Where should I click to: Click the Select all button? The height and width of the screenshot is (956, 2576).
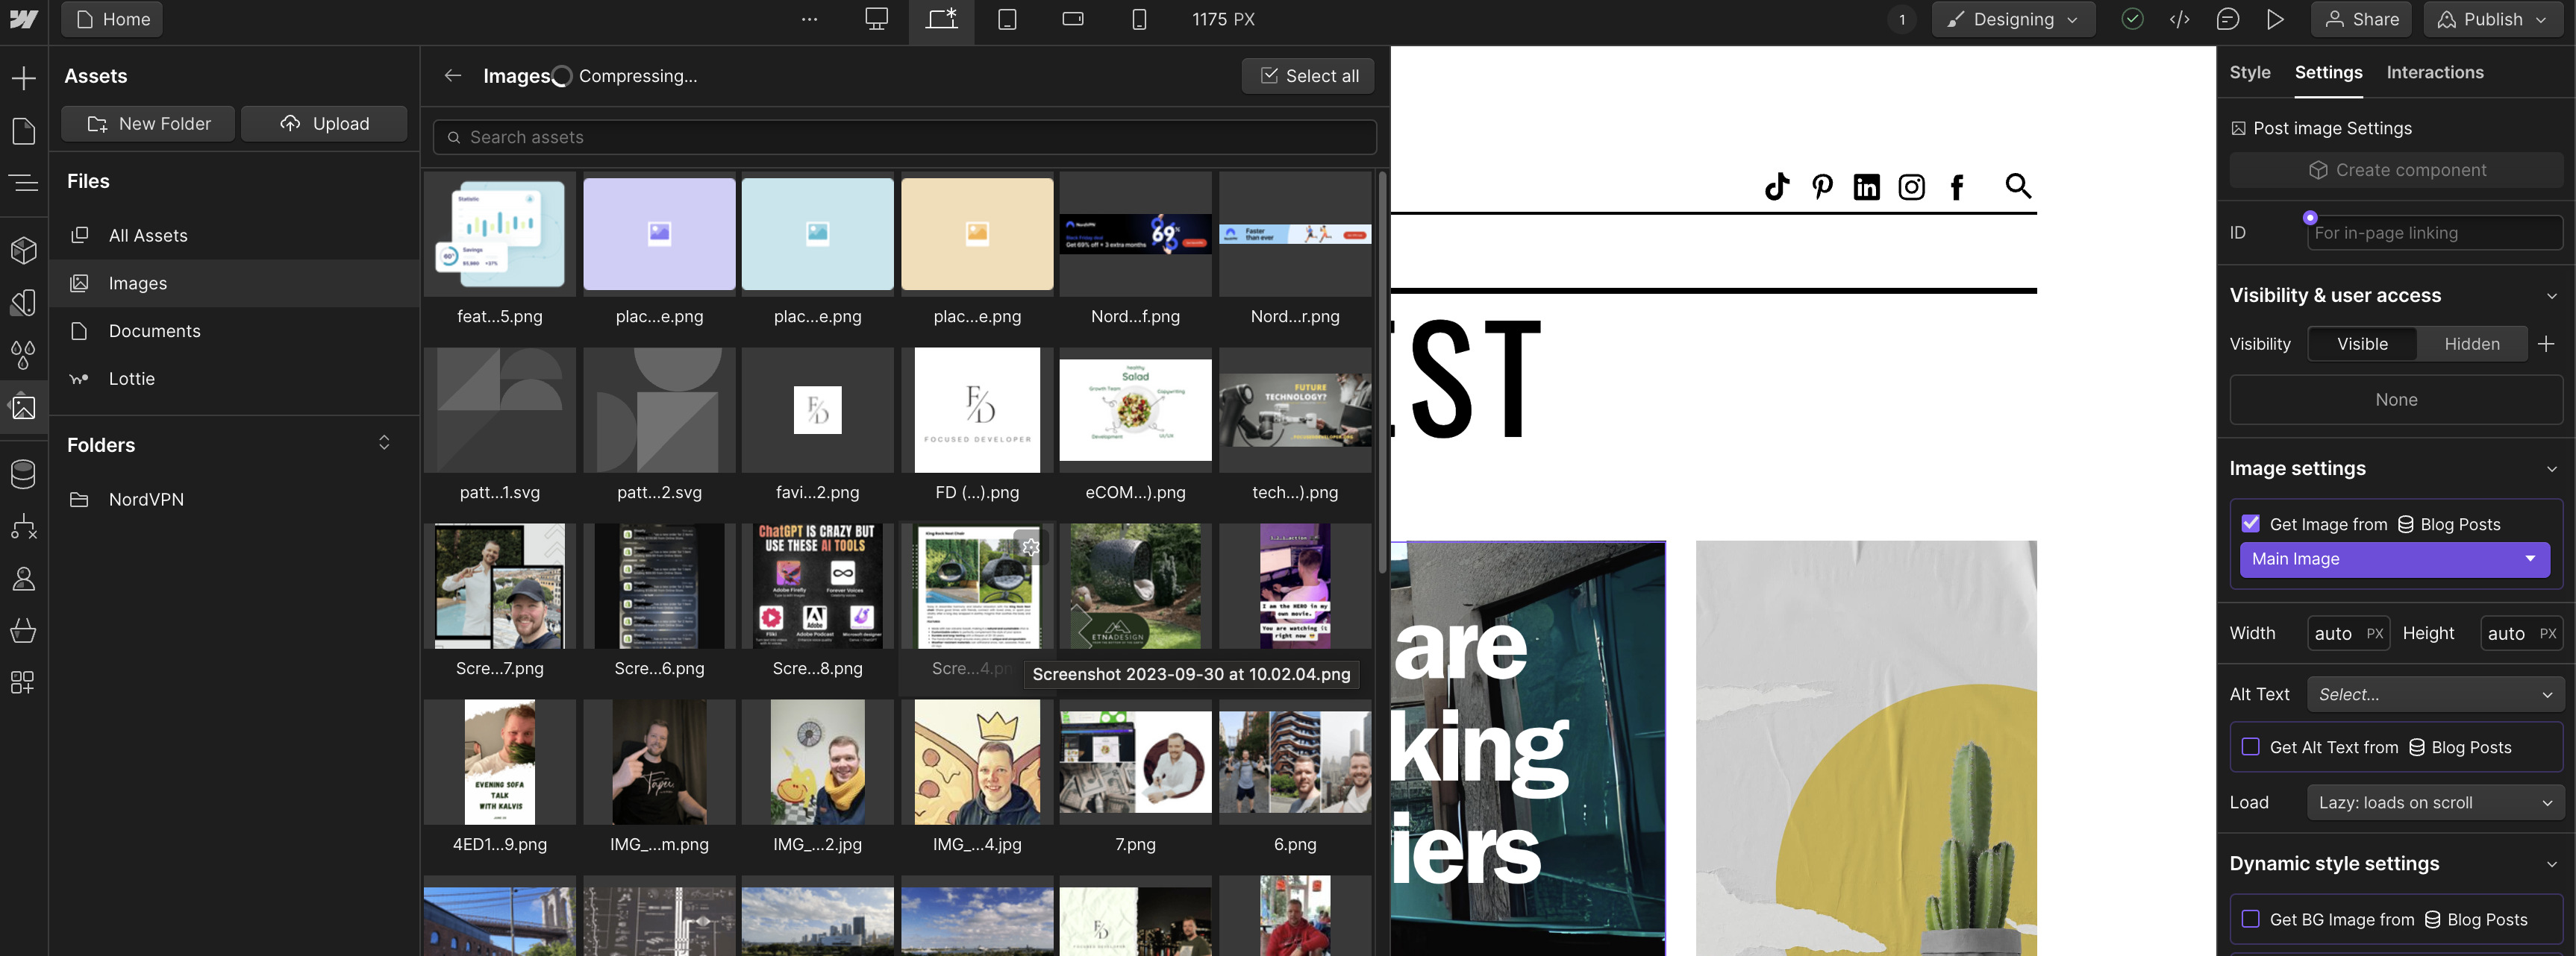coord(1308,75)
